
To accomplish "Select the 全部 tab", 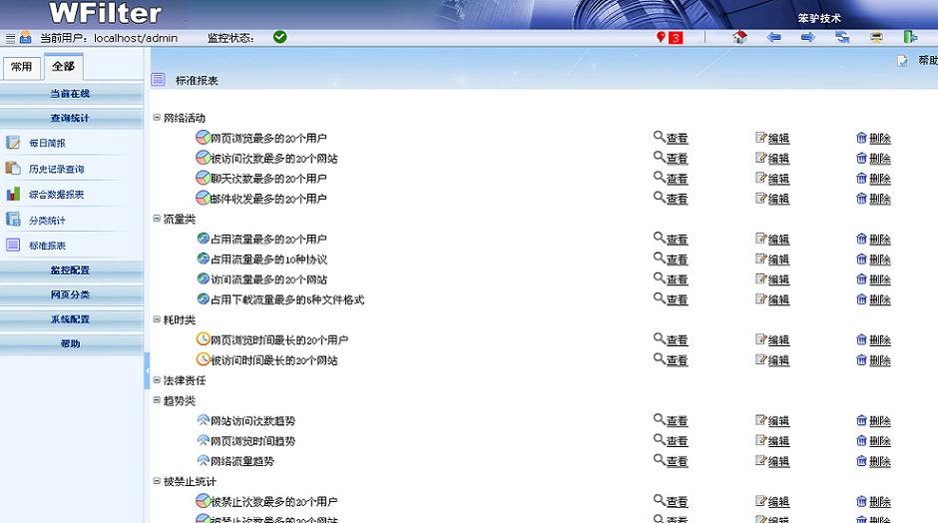I will coord(63,67).
